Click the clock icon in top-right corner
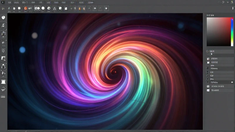 pyautogui.click(x=223, y=2)
